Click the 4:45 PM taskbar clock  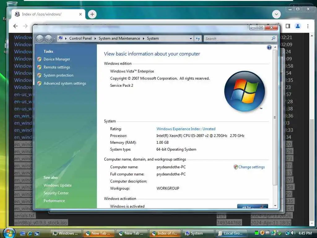[305, 233]
